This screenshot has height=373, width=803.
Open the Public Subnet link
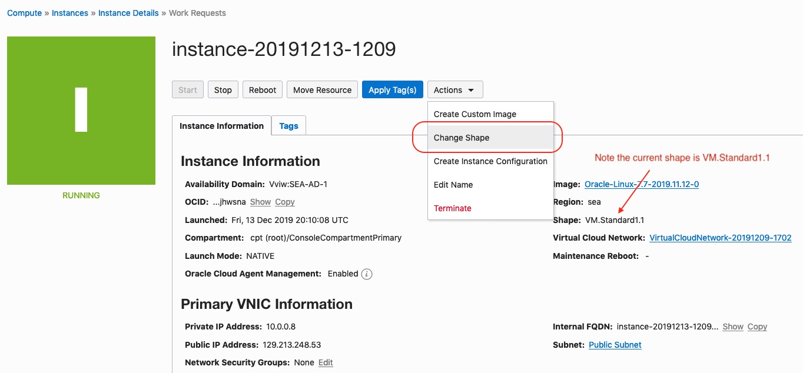coord(615,345)
